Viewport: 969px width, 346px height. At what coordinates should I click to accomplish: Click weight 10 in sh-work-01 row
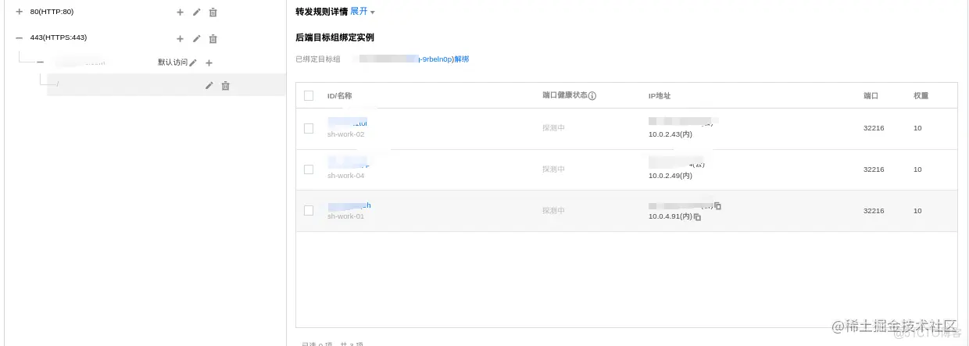click(917, 211)
